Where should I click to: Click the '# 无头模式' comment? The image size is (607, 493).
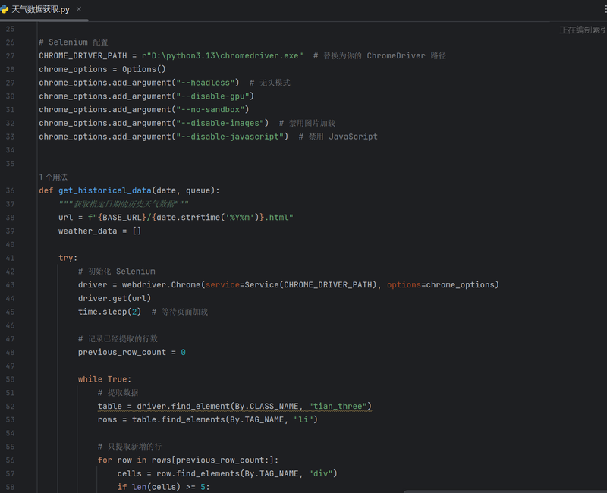coord(270,83)
